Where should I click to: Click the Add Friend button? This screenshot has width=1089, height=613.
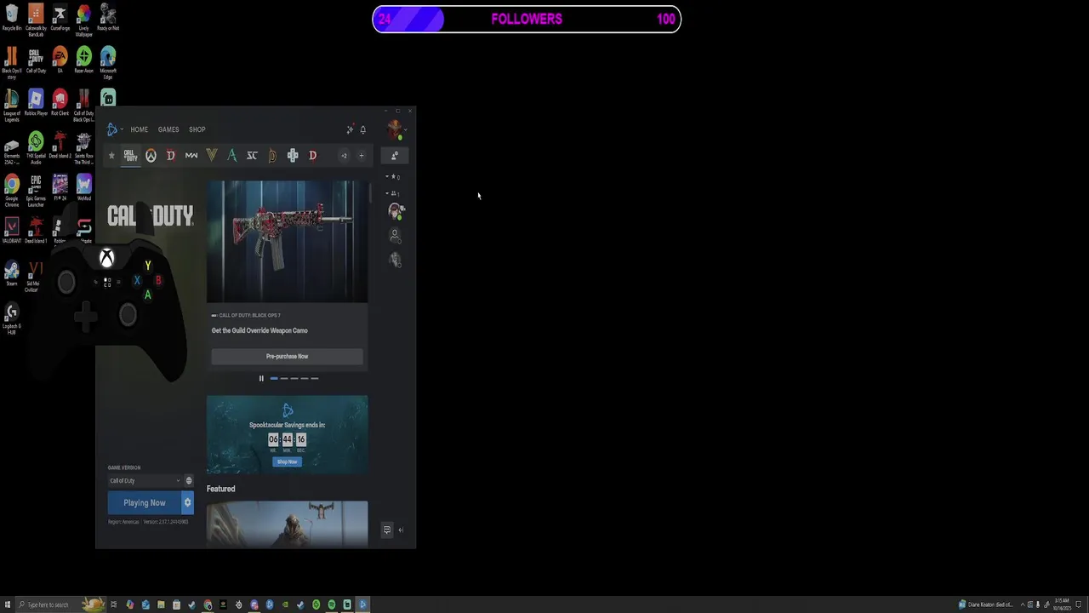click(x=394, y=156)
